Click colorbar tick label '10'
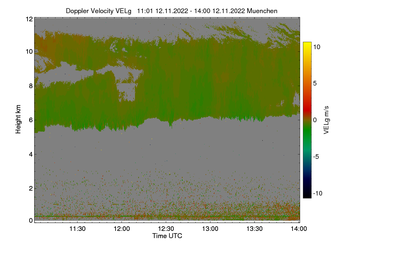 [317, 47]
